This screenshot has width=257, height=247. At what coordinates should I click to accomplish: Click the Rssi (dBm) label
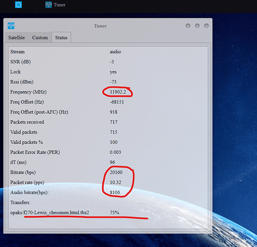pyautogui.click(x=22, y=82)
